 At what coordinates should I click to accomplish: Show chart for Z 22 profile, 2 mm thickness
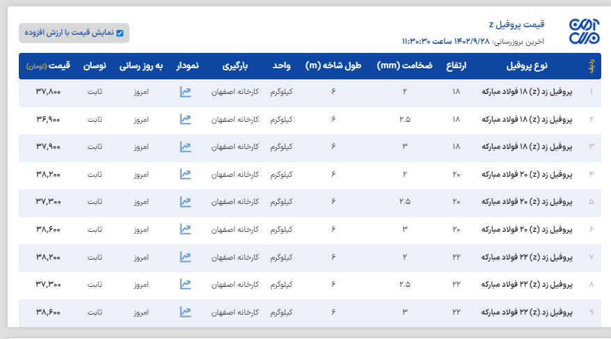pos(185,257)
